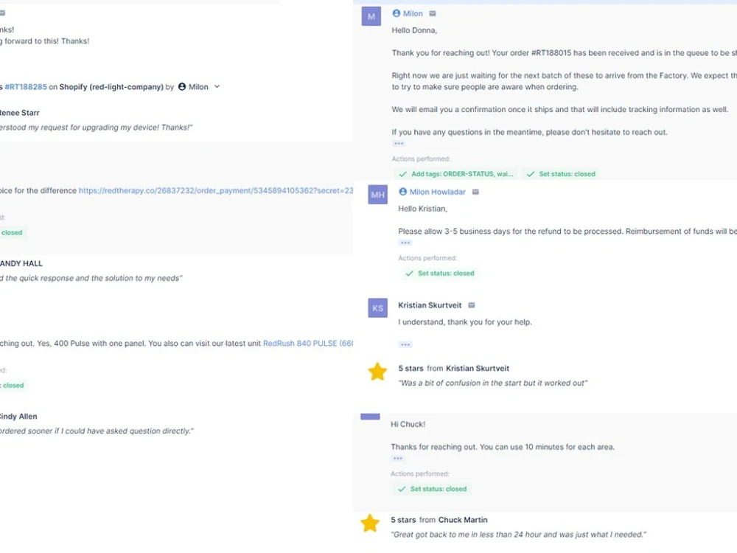Image resolution: width=737 pixels, height=553 pixels.
Task: Click the RedRush 840 PULSE product link
Action: tap(309, 343)
